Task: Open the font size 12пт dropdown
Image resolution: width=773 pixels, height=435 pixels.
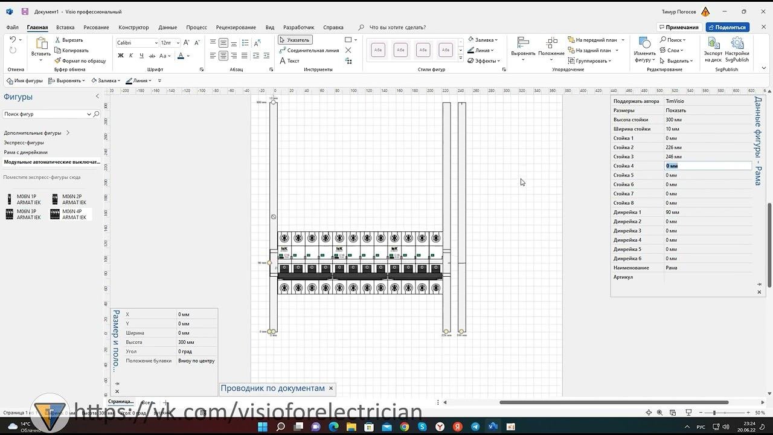Action: (x=177, y=43)
